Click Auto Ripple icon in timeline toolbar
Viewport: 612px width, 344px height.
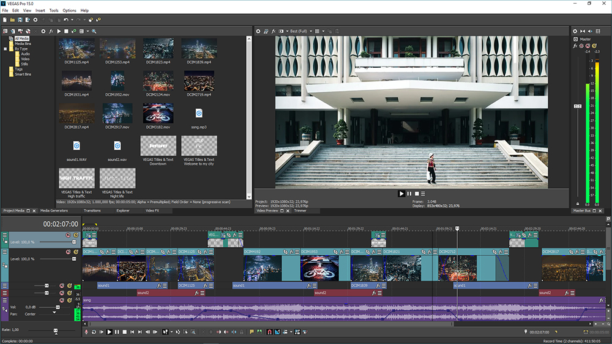pos(285,332)
